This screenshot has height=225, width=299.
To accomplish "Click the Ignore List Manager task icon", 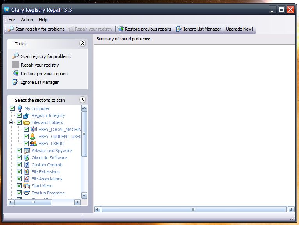I will coord(16,82).
